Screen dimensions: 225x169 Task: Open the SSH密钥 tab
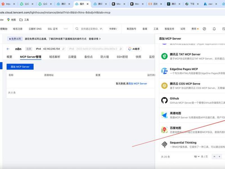[x=122, y=57]
